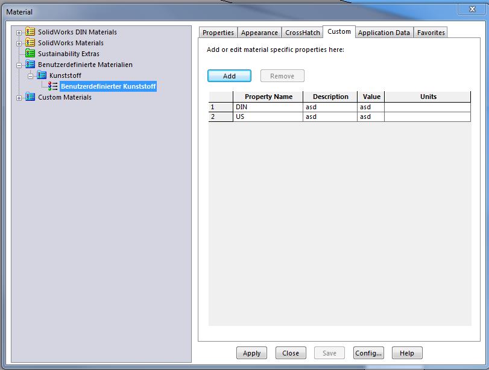
Task: Switch to the Favorites tab
Action: 431,33
